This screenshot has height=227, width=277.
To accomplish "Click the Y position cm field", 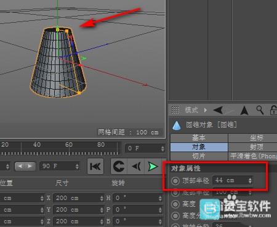I will [x=22, y=210].
